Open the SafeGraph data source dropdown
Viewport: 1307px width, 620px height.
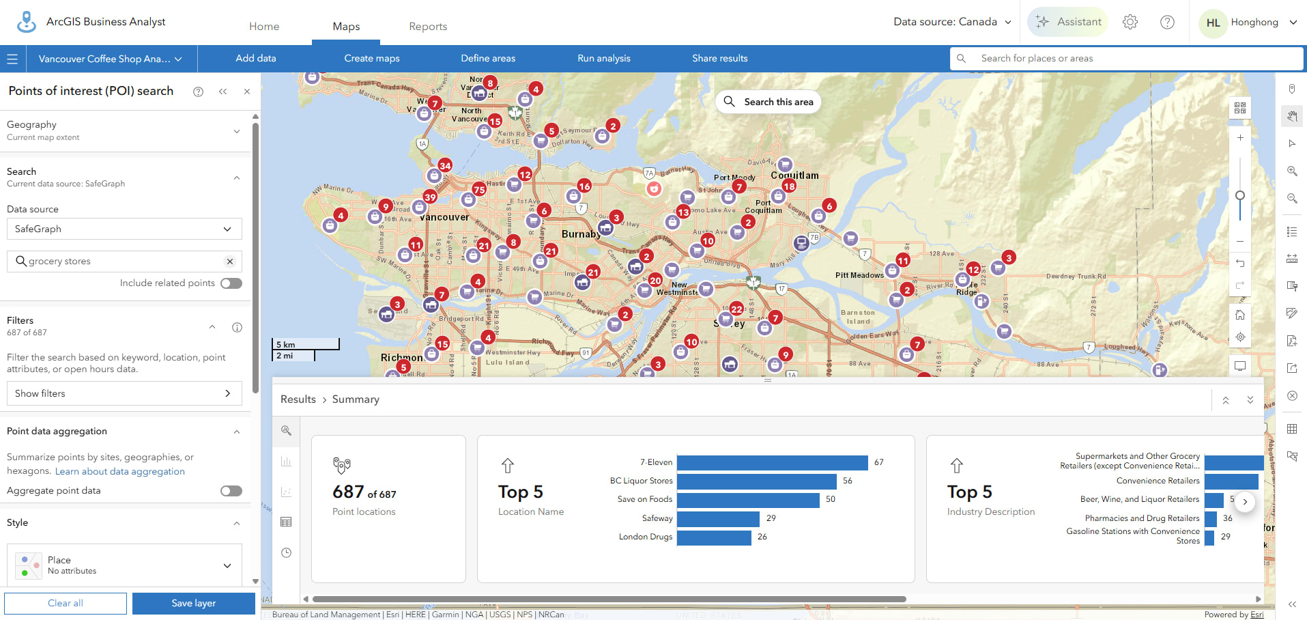coord(124,229)
